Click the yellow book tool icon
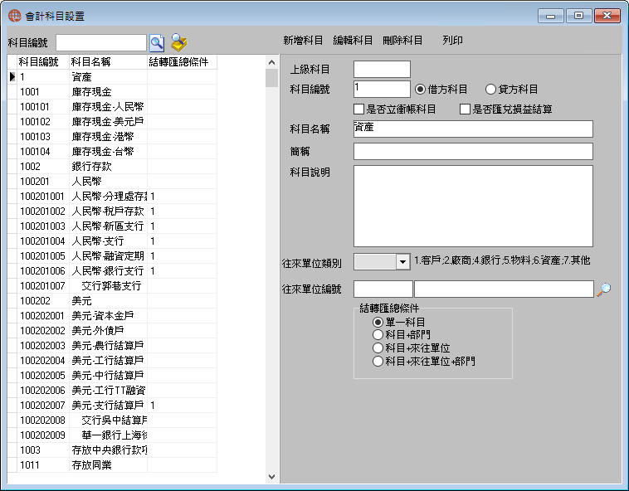This screenshot has height=491, width=629. [x=179, y=42]
